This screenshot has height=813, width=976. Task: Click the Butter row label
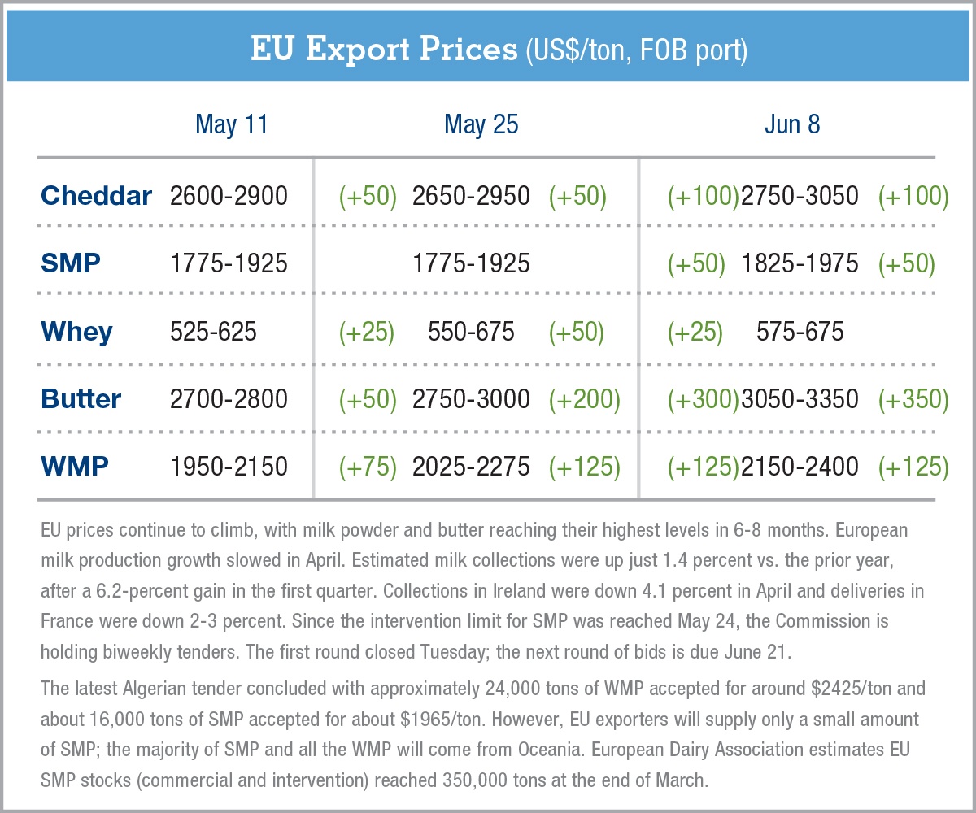pos(81,398)
